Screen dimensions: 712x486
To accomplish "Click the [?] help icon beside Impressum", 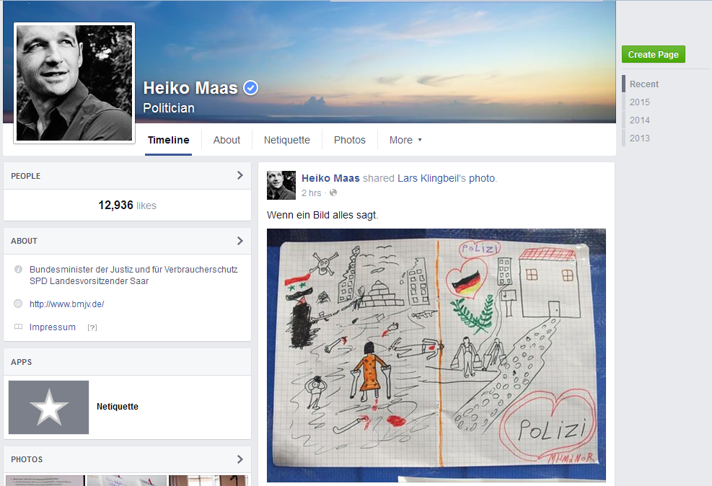I will [x=92, y=327].
